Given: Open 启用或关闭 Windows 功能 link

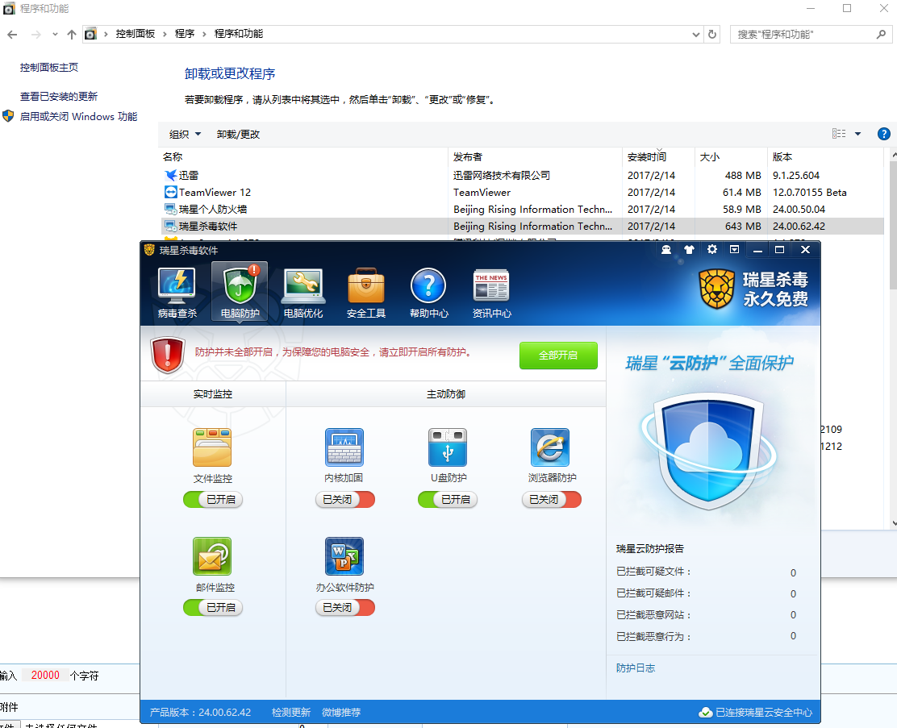Looking at the screenshot, I should pos(78,117).
